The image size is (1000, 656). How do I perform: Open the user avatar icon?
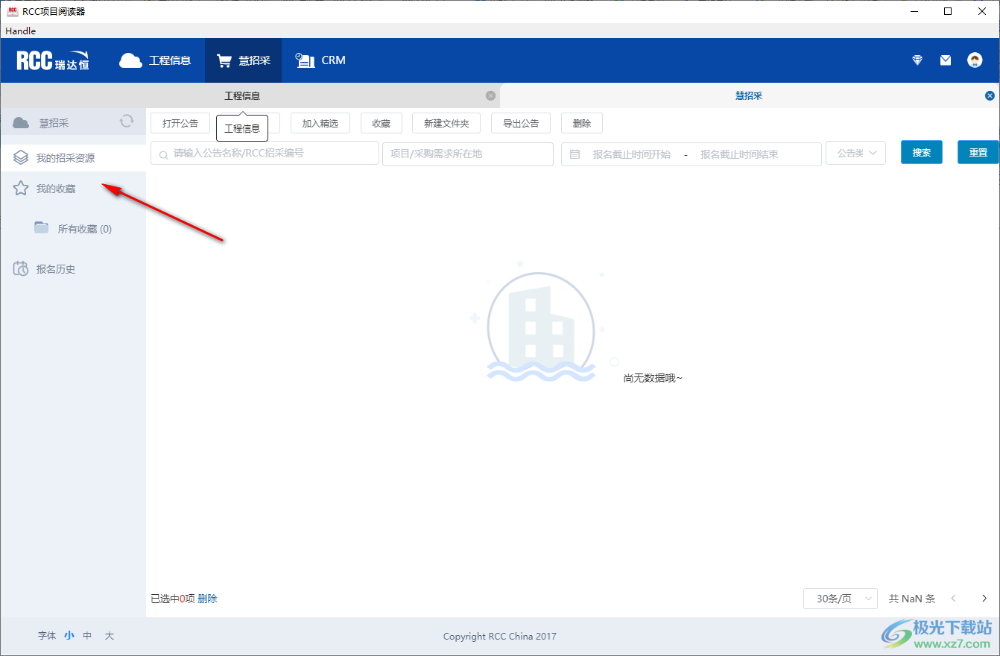click(x=975, y=60)
